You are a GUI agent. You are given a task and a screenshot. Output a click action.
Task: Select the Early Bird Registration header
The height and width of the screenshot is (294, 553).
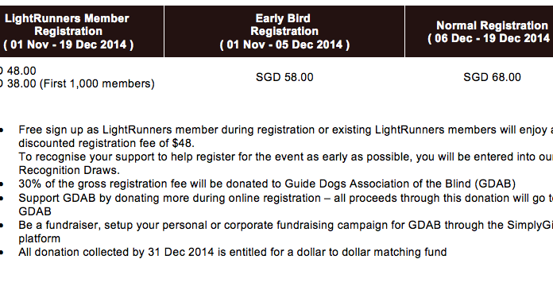[x=284, y=31]
